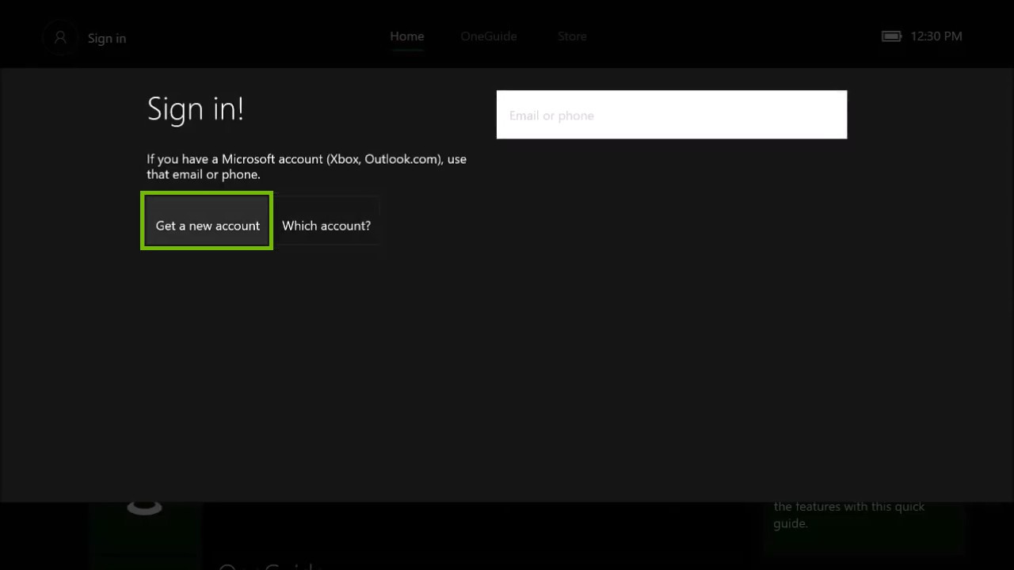Click the Email or phone input field

[672, 114]
